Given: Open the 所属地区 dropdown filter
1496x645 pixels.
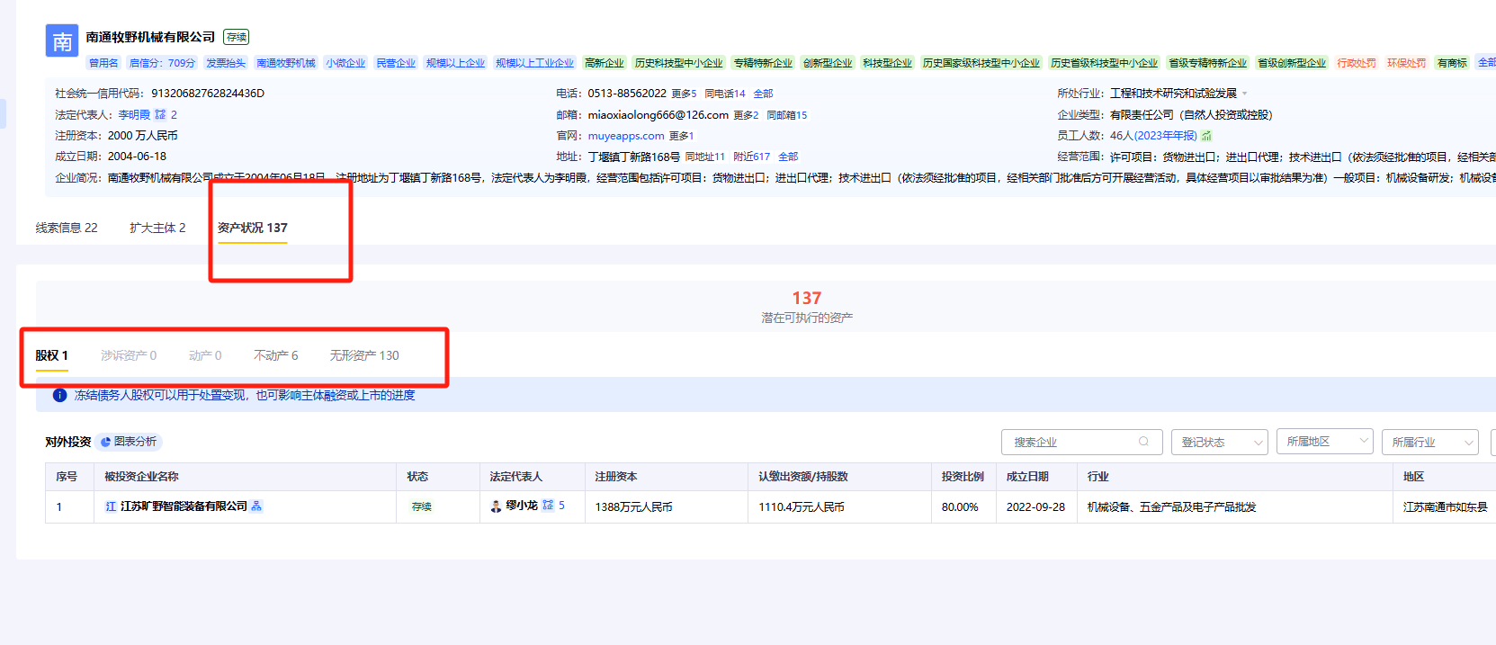Looking at the screenshot, I should coord(1325,441).
